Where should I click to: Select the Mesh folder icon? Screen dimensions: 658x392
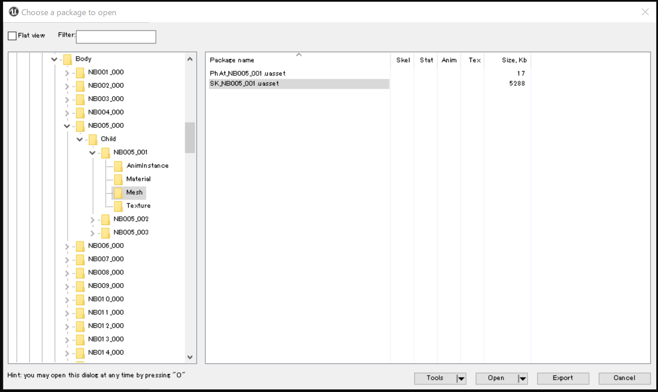coord(119,193)
